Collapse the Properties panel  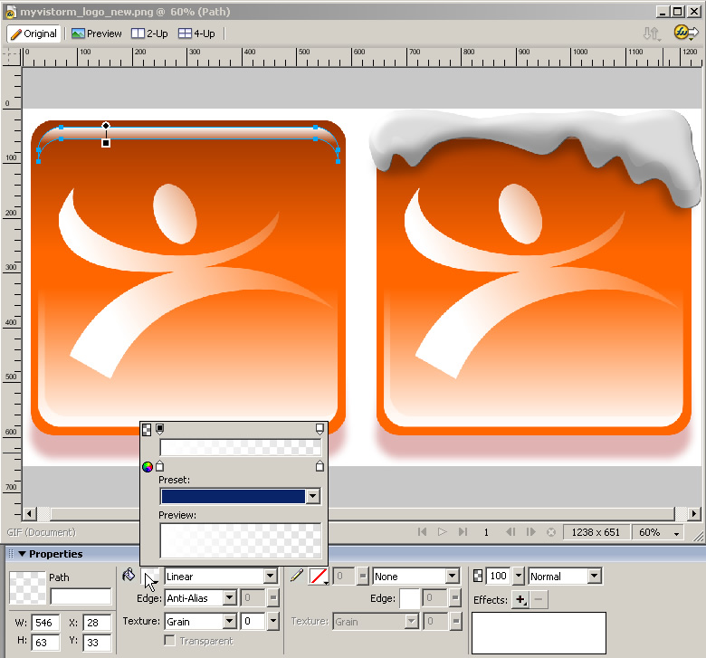[x=21, y=554]
